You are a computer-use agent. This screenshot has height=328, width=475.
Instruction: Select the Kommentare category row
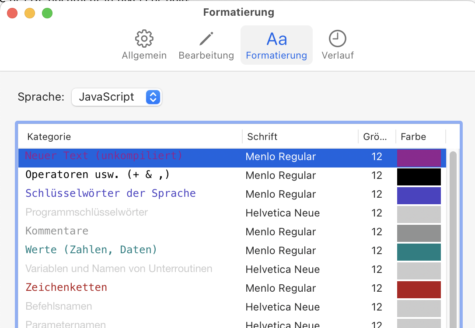[57, 231]
